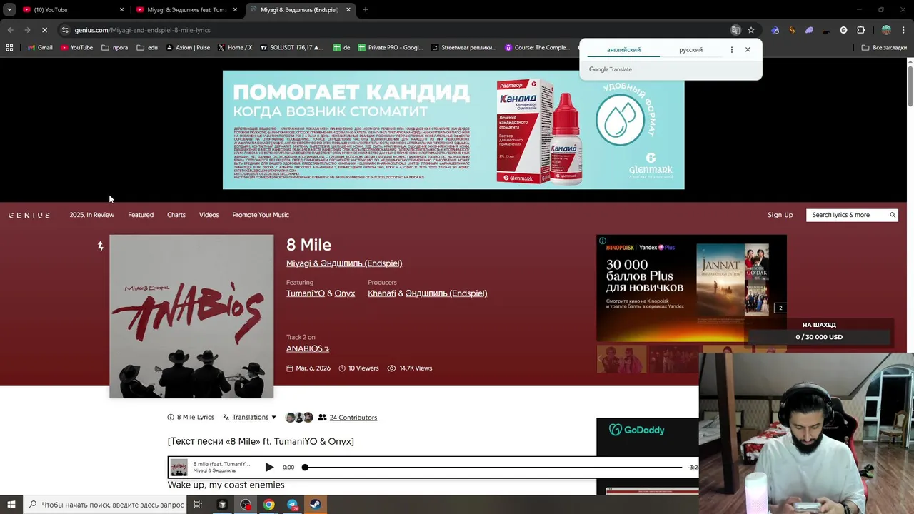914x514 pixels.
Task: Click the Genius logo in the header
Action: pyautogui.click(x=29, y=215)
